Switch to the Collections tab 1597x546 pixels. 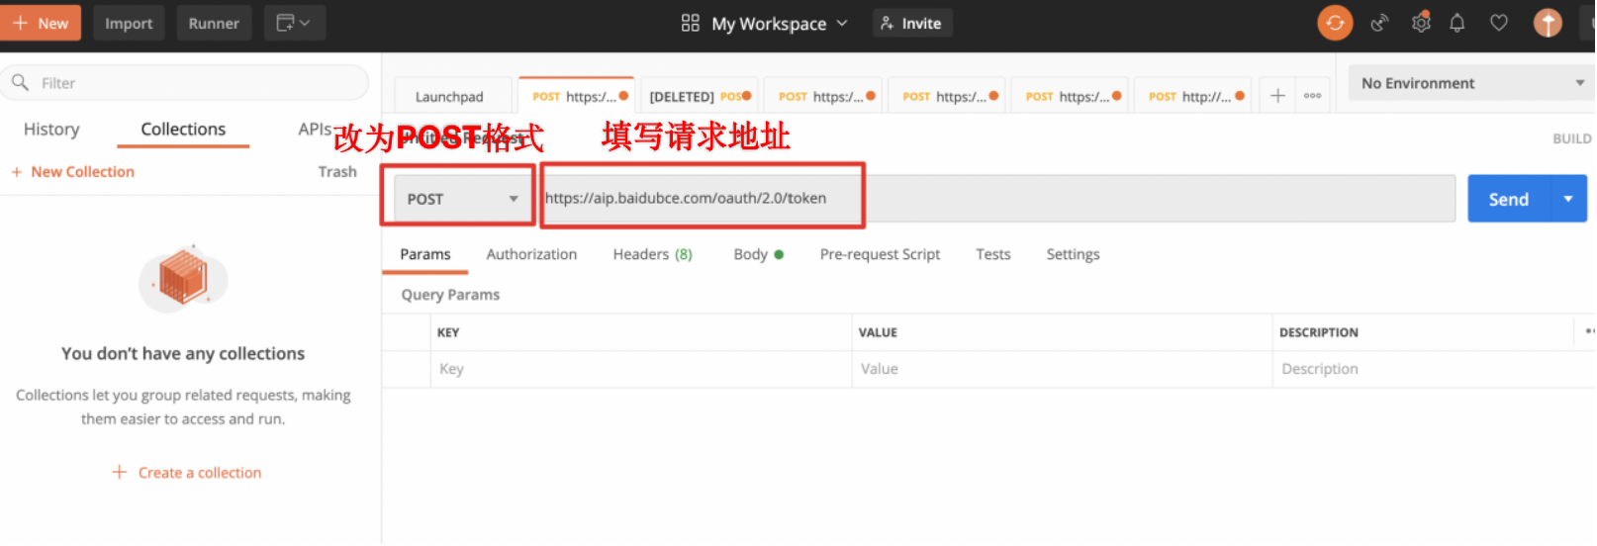click(x=183, y=129)
